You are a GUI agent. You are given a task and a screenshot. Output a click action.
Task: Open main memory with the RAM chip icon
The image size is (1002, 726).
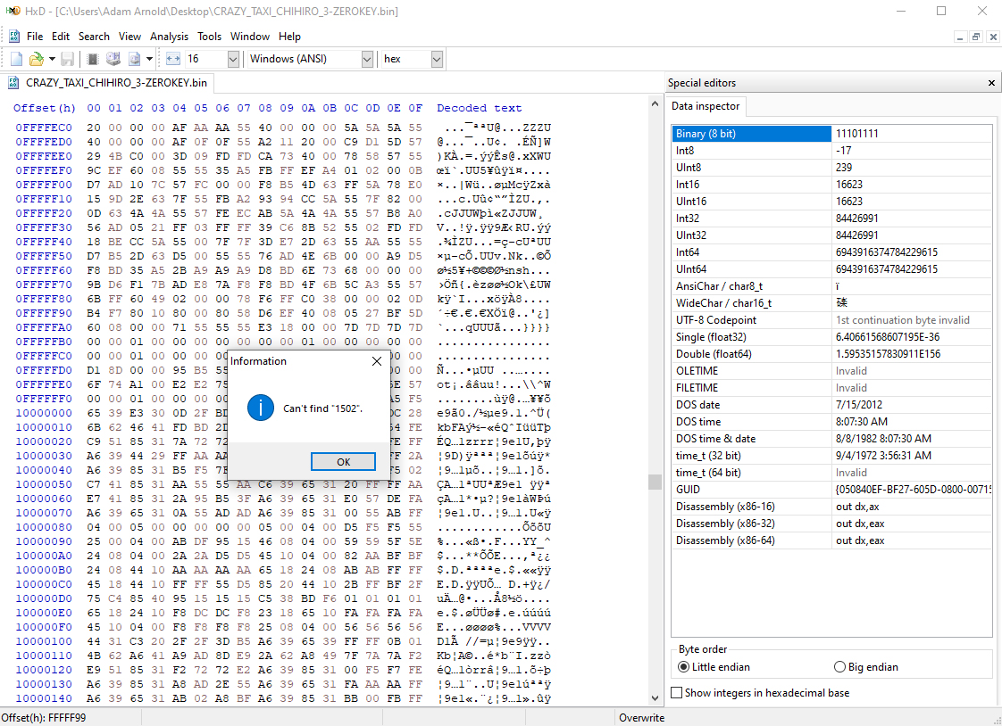tap(93, 60)
